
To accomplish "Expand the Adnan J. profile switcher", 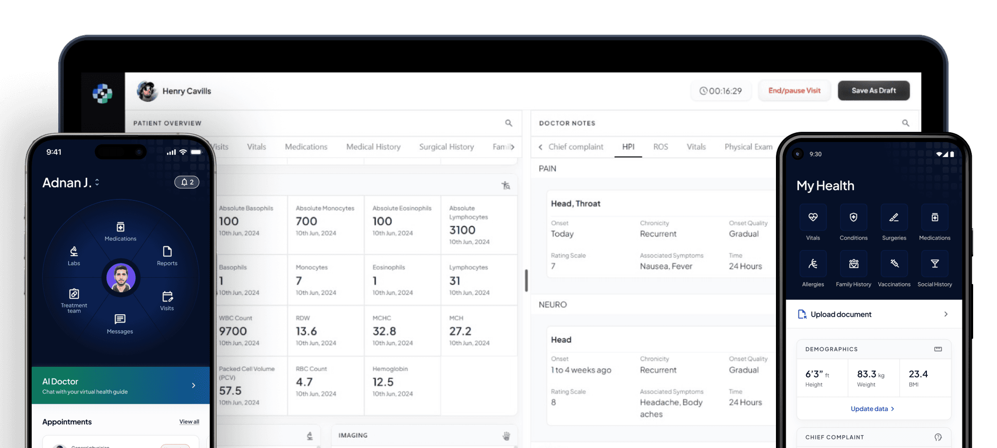I will (x=97, y=182).
